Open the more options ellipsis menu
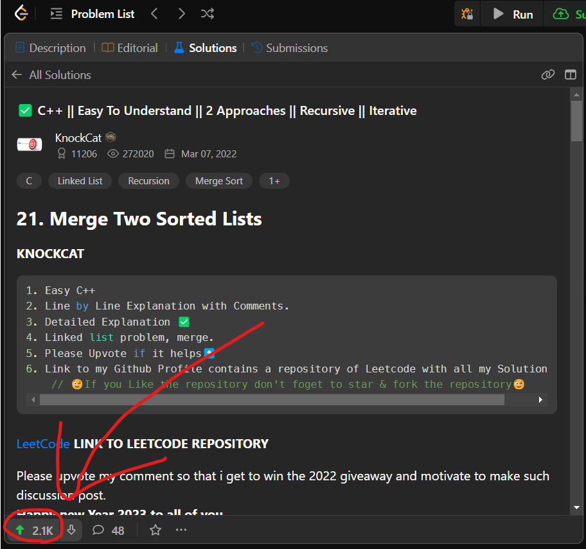 click(181, 530)
